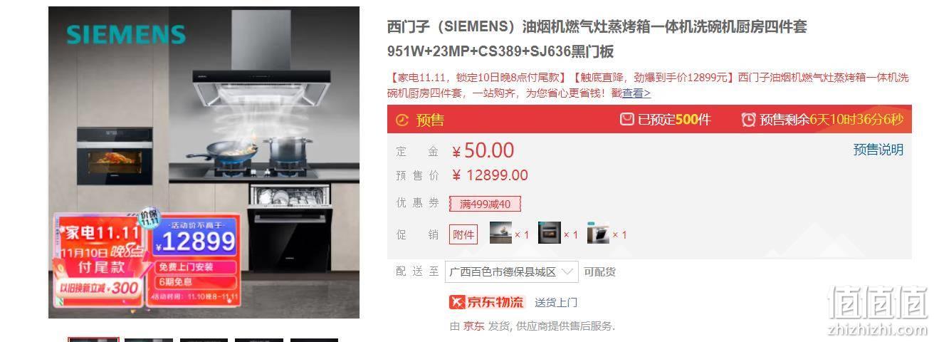Open the steam oven accessory thumbnail

pos(549,234)
